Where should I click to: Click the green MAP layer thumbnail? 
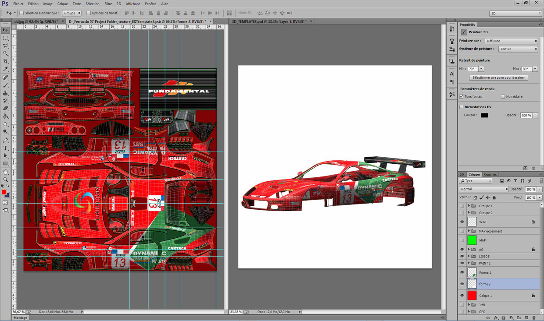point(472,240)
